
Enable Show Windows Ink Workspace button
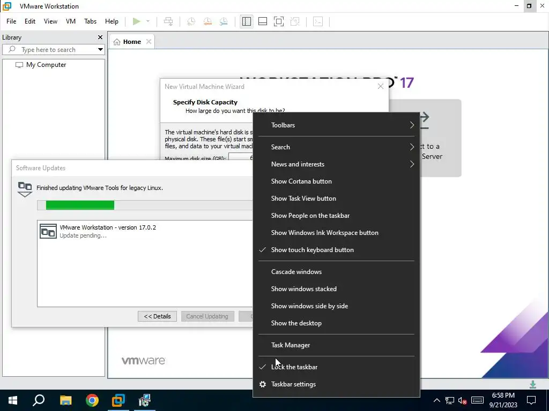(x=336, y=233)
